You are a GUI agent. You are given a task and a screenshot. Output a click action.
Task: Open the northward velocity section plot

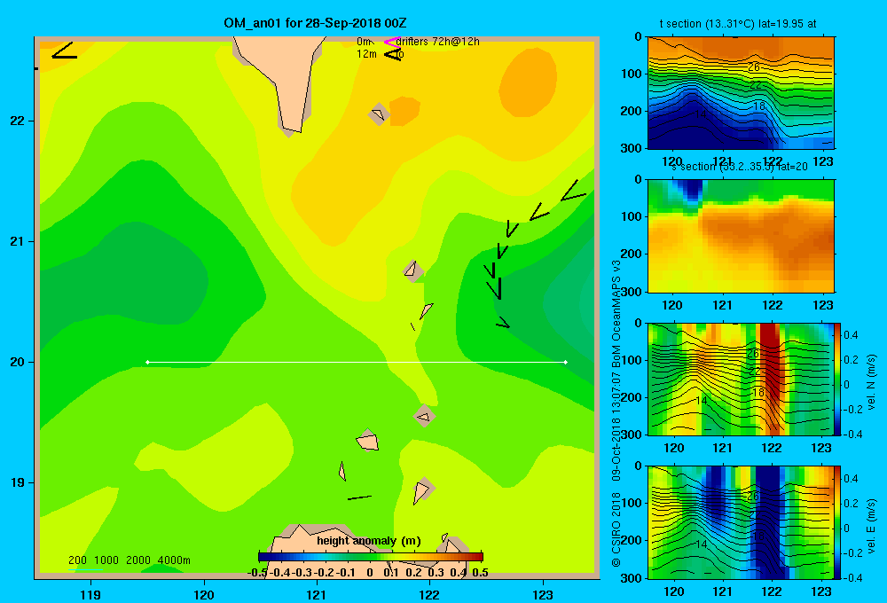pos(741,379)
